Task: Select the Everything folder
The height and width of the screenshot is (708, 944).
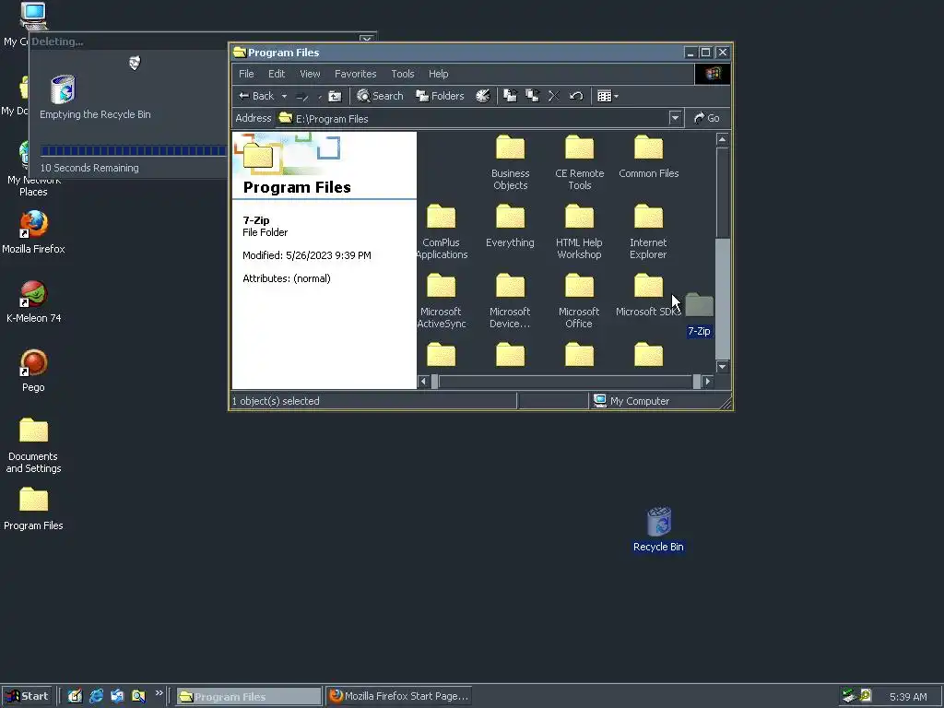Action: (x=510, y=227)
